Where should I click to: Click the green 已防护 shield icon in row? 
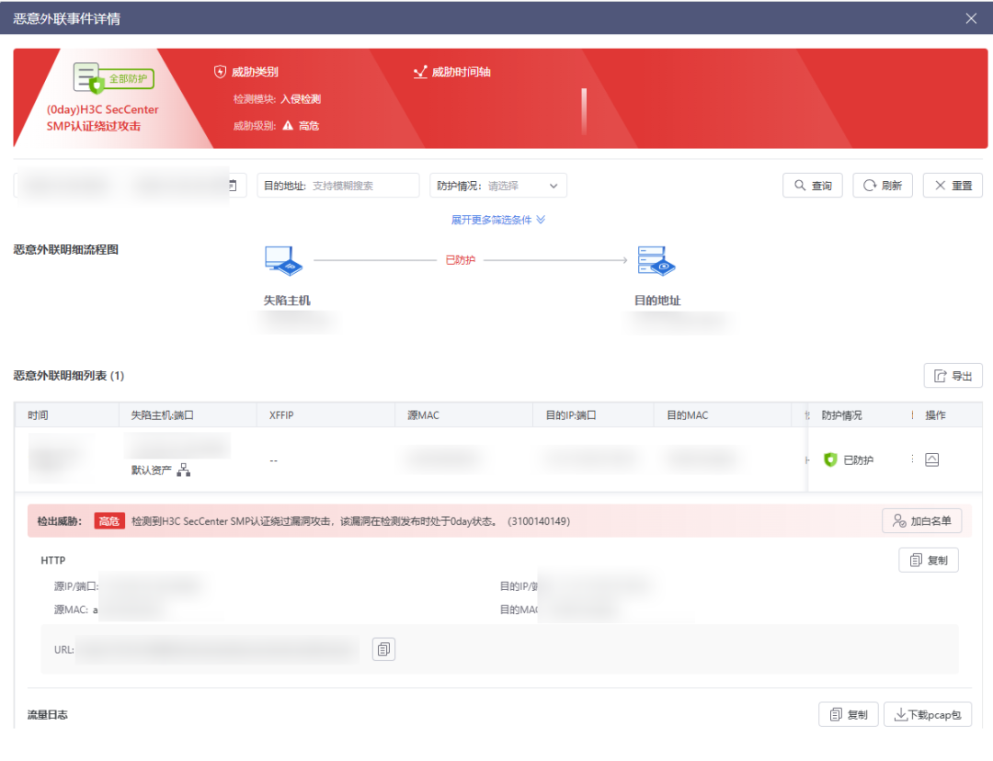(x=830, y=460)
